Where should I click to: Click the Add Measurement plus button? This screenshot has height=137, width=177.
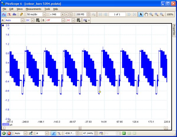[x=124, y=133]
